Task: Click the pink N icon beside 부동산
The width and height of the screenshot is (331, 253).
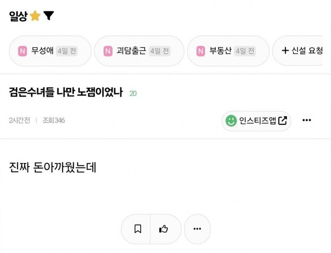Action: (201, 51)
